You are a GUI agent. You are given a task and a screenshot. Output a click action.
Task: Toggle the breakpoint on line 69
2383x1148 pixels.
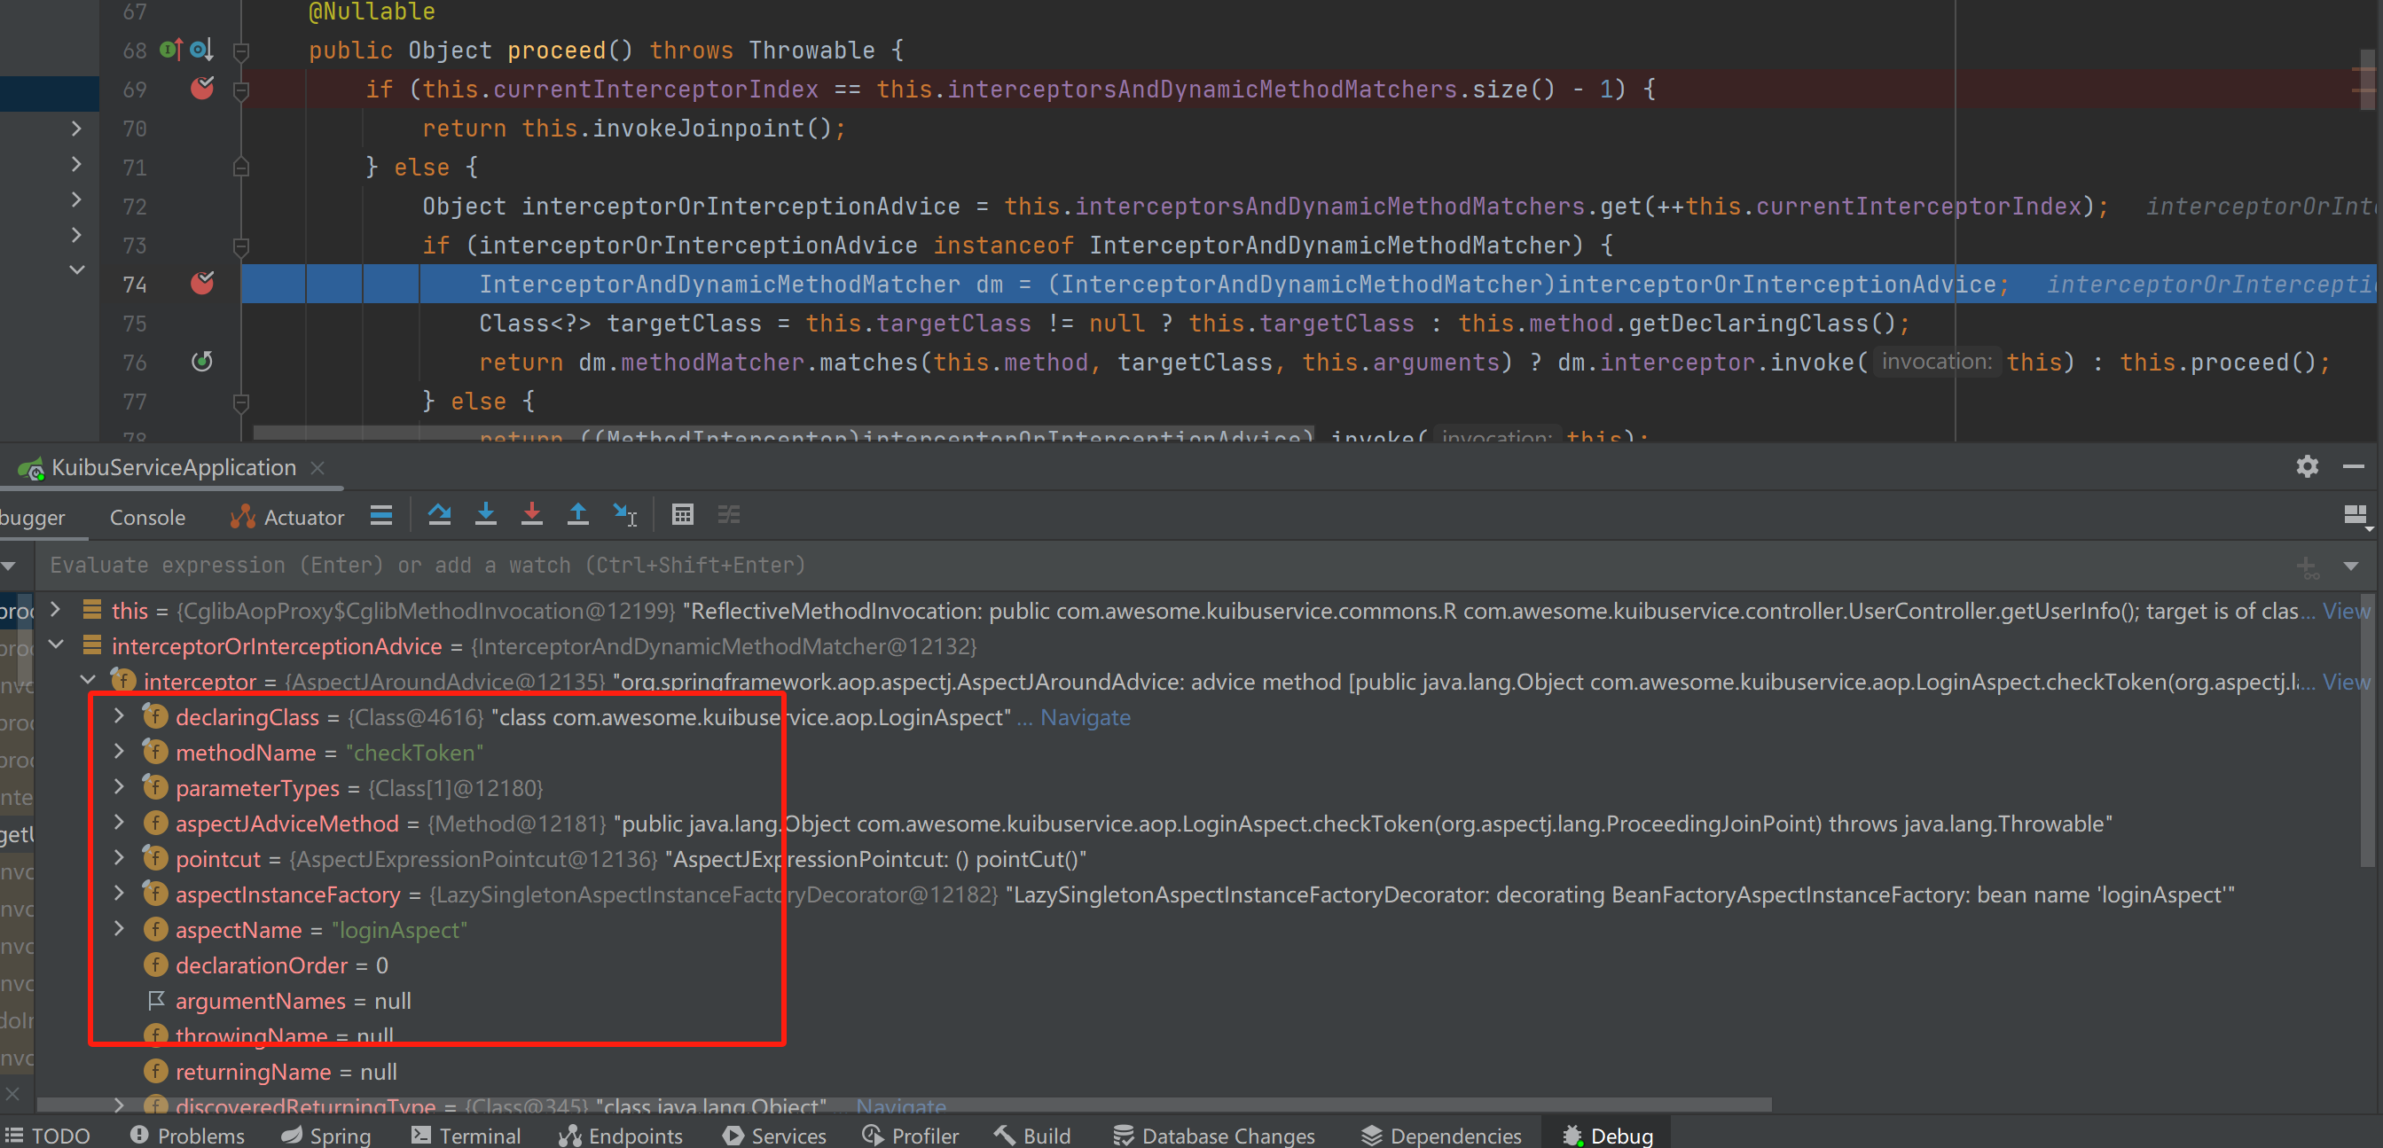[x=201, y=89]
